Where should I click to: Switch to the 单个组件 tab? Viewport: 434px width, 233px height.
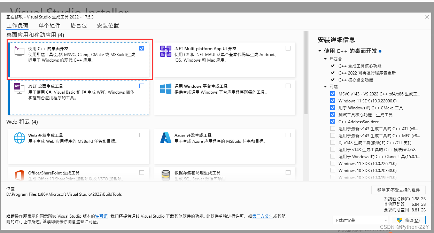(49, 25)
